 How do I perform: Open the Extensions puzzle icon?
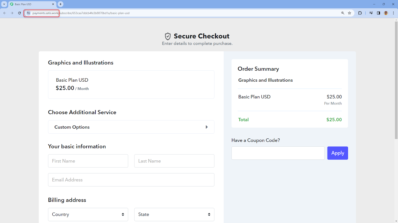(x=360, y=13)
